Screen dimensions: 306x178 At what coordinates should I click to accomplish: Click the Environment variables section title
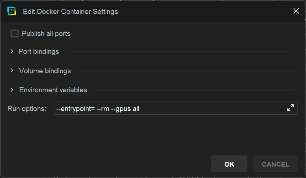[53, 90]
